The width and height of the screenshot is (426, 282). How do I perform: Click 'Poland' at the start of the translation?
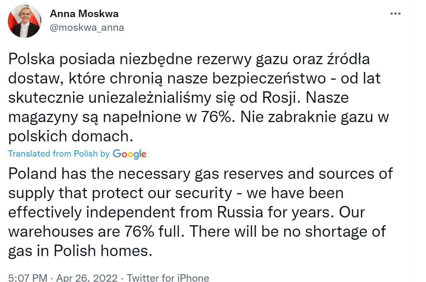click(32, 173)
